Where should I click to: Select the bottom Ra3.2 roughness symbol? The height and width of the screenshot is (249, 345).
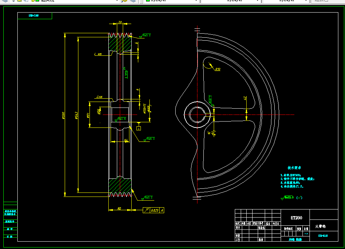tap(147, 198)
